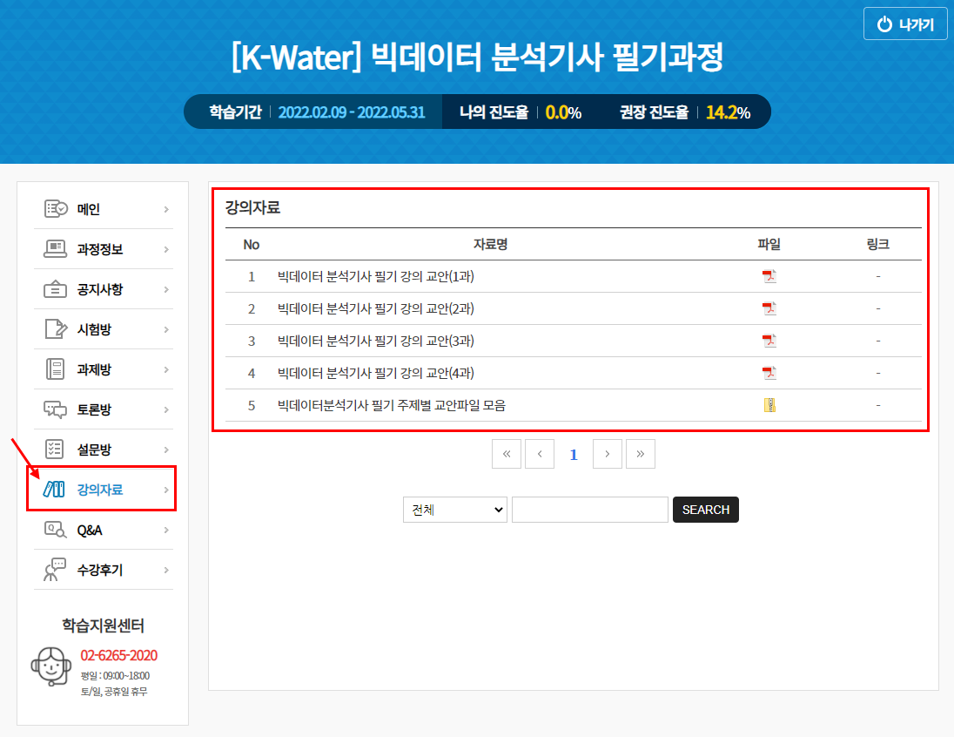Go to the last page (»)

[640, 454]
